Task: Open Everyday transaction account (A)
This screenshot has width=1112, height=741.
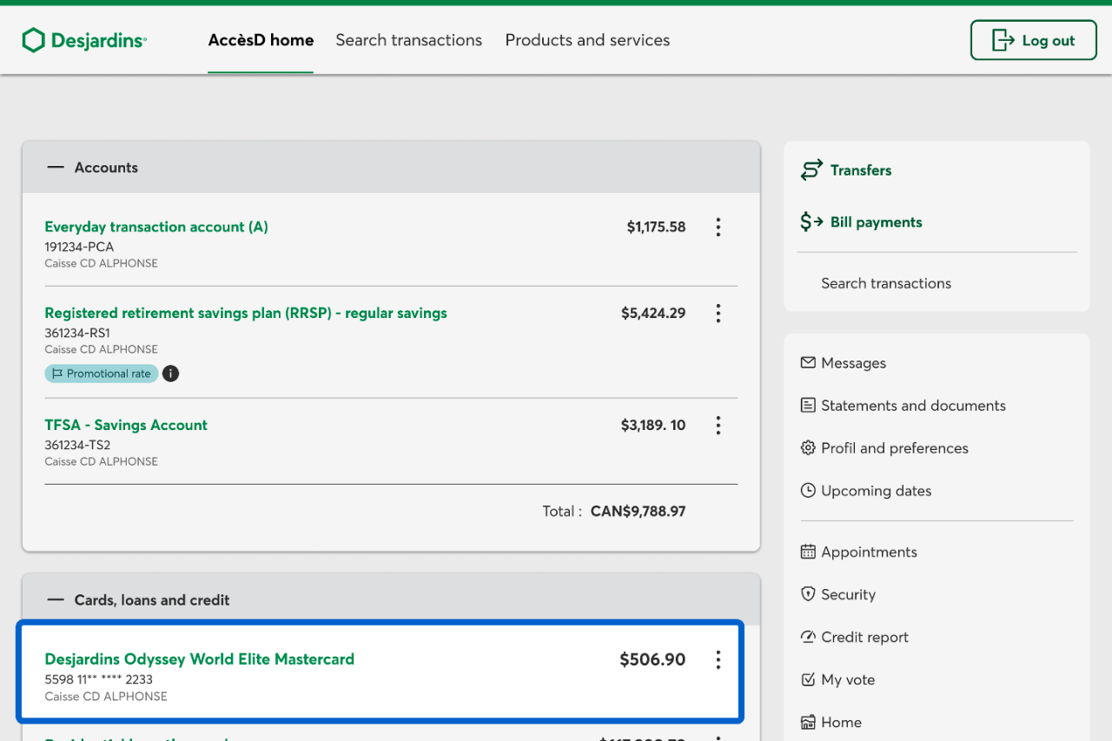Action: [x=156, y=227]
